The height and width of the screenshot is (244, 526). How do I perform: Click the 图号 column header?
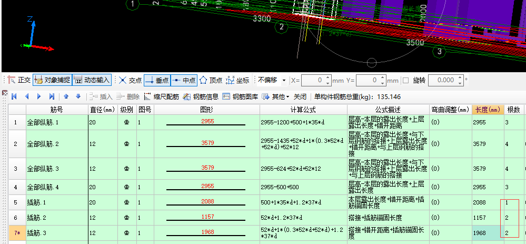tap(145, 110)
